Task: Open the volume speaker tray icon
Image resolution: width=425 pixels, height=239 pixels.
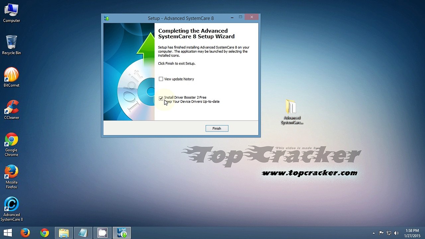Action: pos(396,233)
